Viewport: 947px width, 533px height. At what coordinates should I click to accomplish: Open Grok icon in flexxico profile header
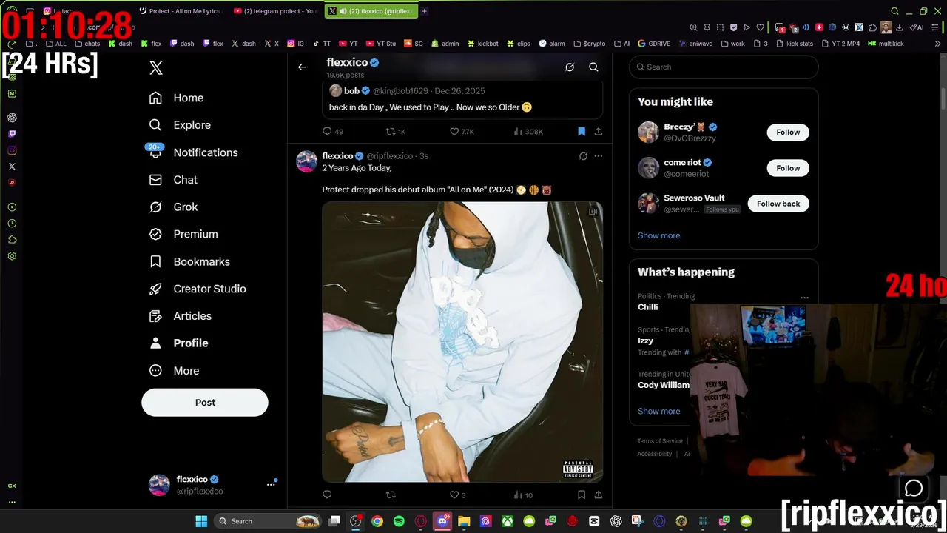point(570,67)
